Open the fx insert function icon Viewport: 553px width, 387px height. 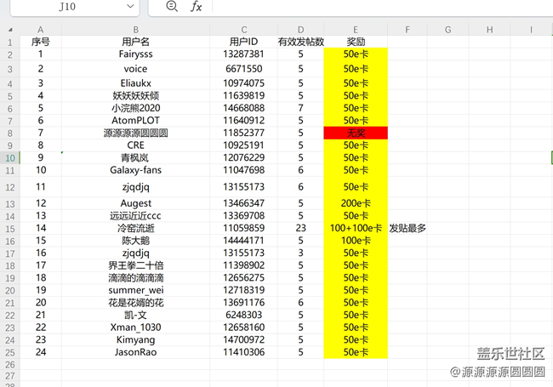pos(196,6)
